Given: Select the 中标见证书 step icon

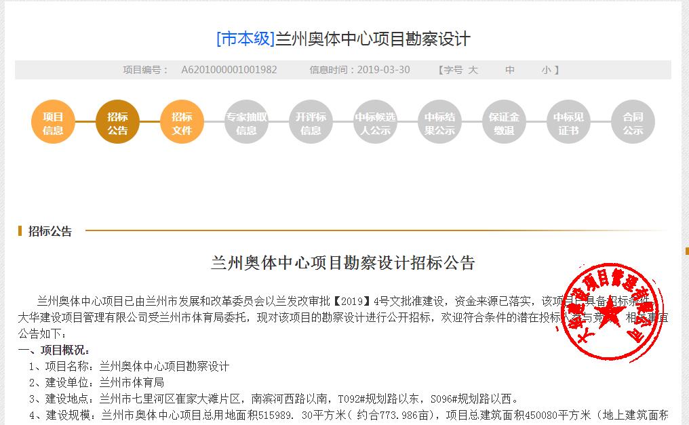Looking at the screenshot, I should tap(568, 121).
